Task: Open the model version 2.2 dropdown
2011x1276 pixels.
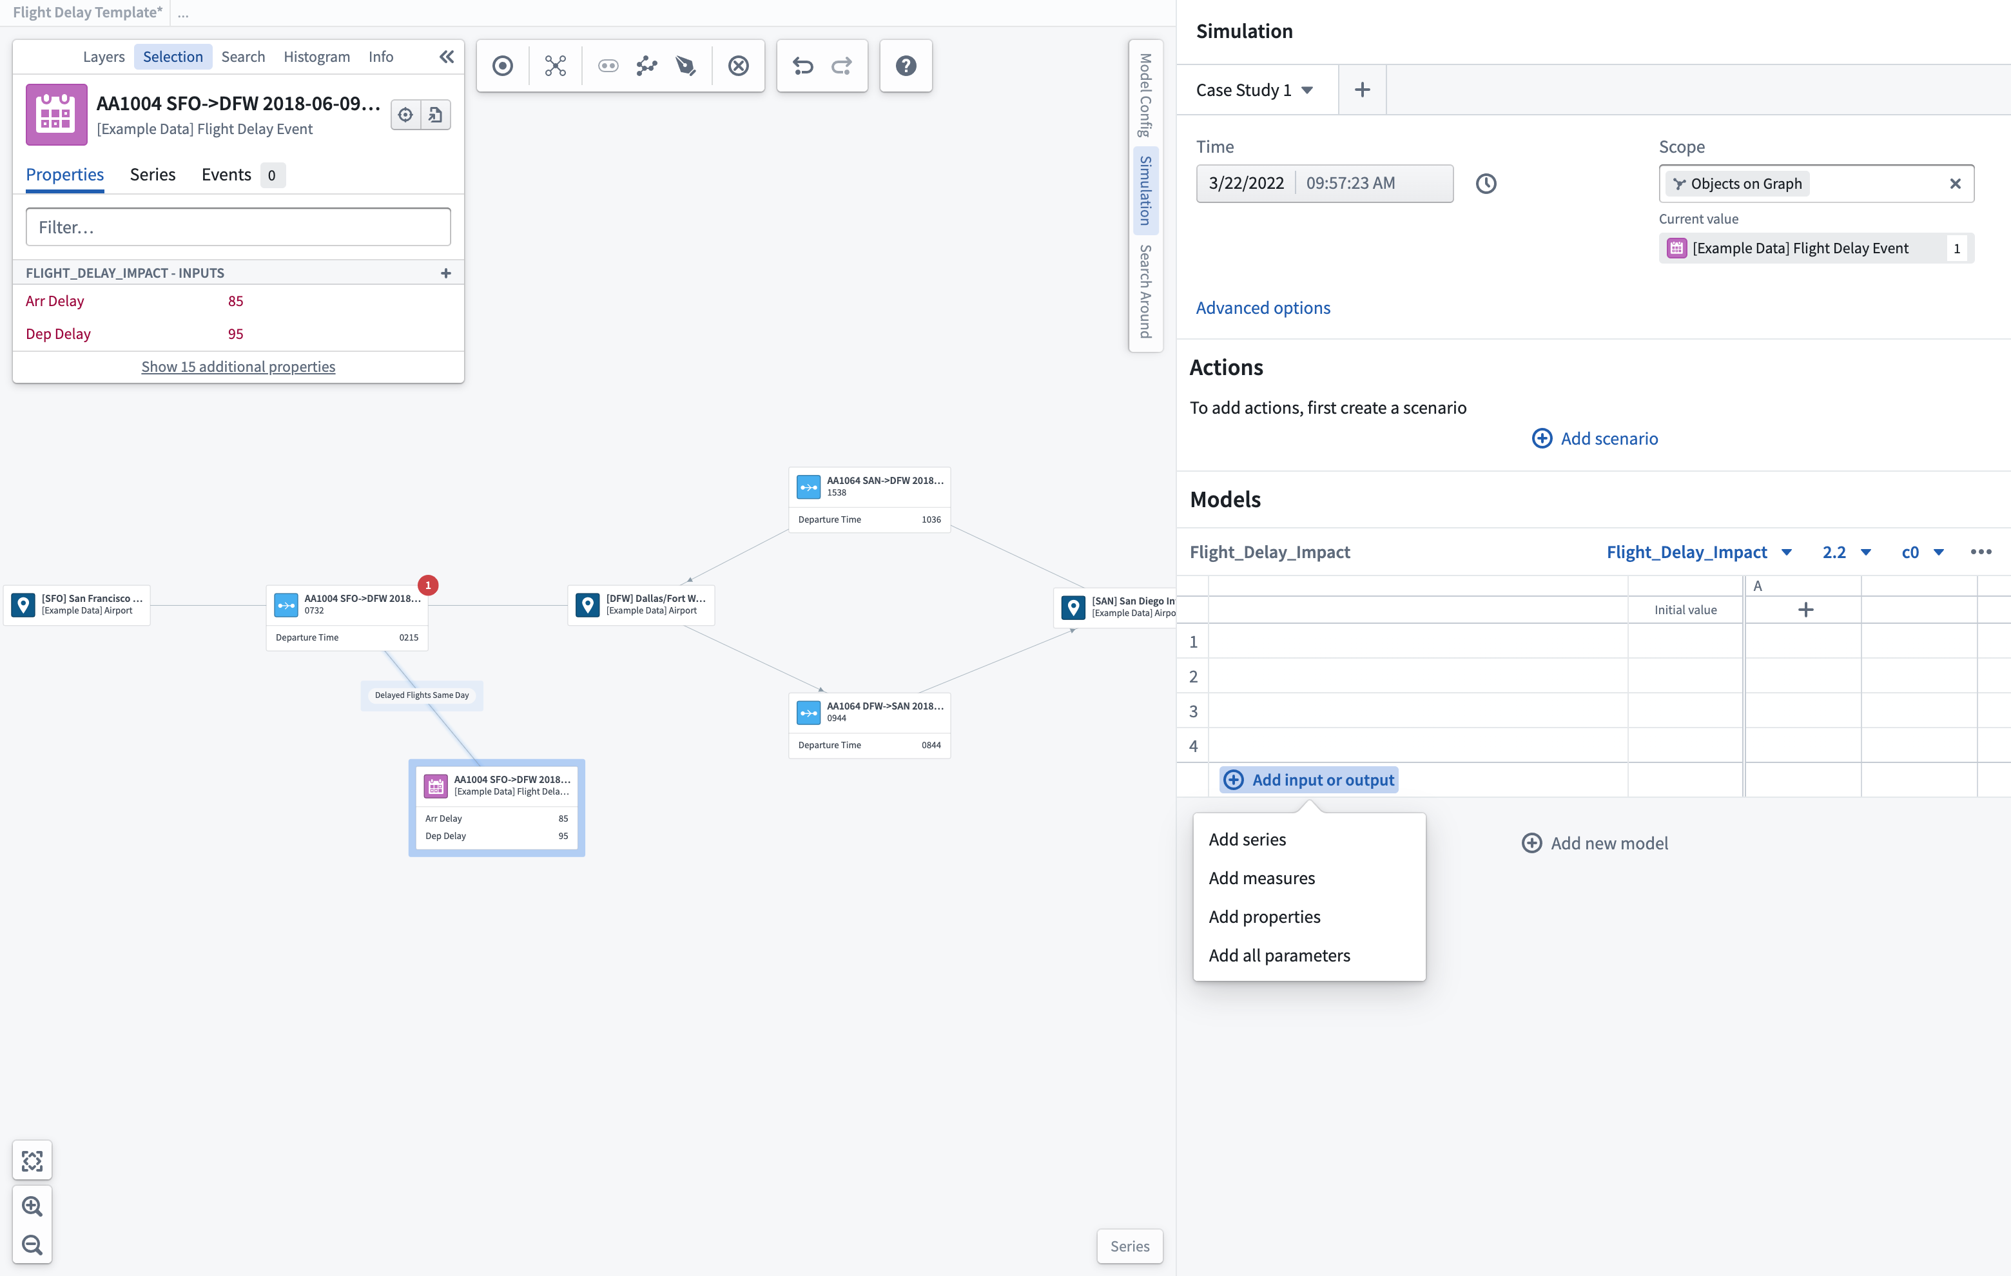Action: pos(1847,552)
